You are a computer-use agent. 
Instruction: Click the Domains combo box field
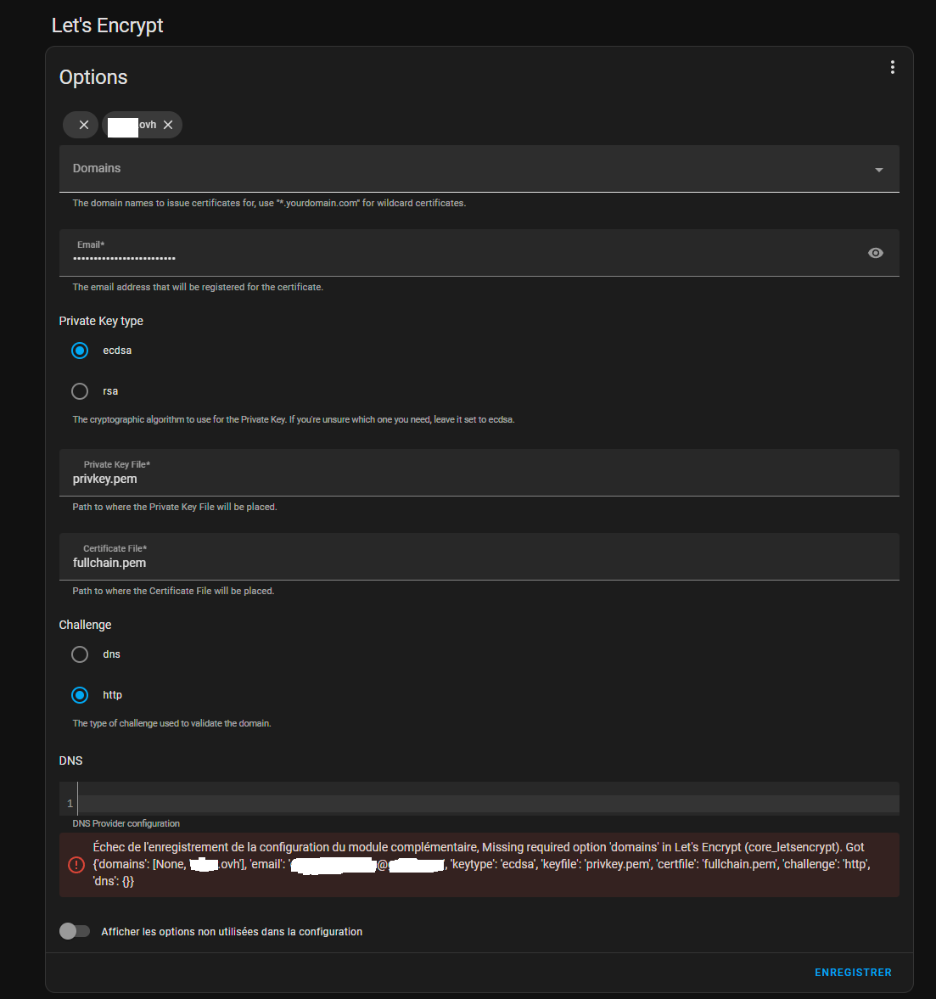[x=458, y=169]
